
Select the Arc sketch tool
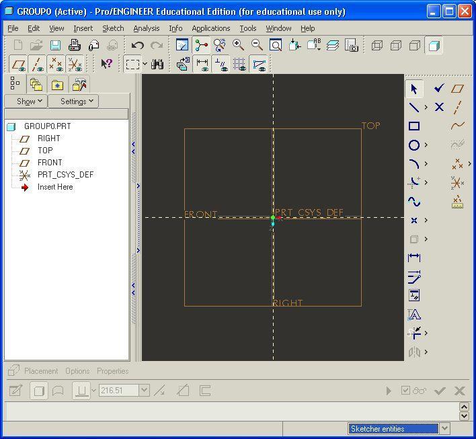click(414, 164)
